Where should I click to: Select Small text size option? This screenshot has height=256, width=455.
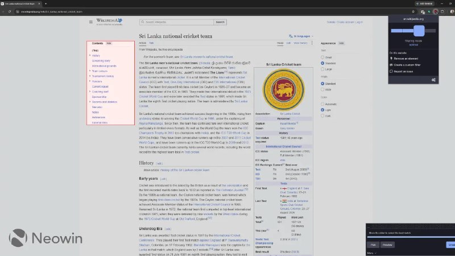[322, 57]
